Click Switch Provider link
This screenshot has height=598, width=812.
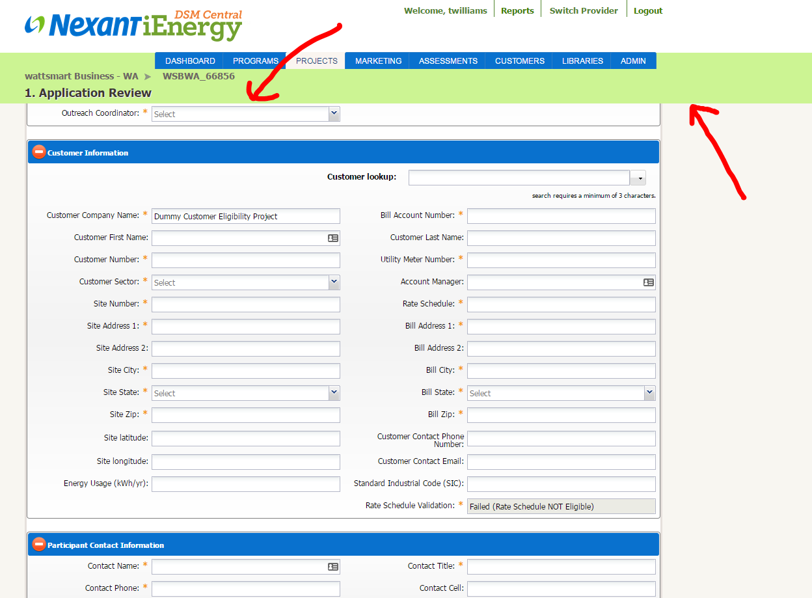click(x=584, y=10)
